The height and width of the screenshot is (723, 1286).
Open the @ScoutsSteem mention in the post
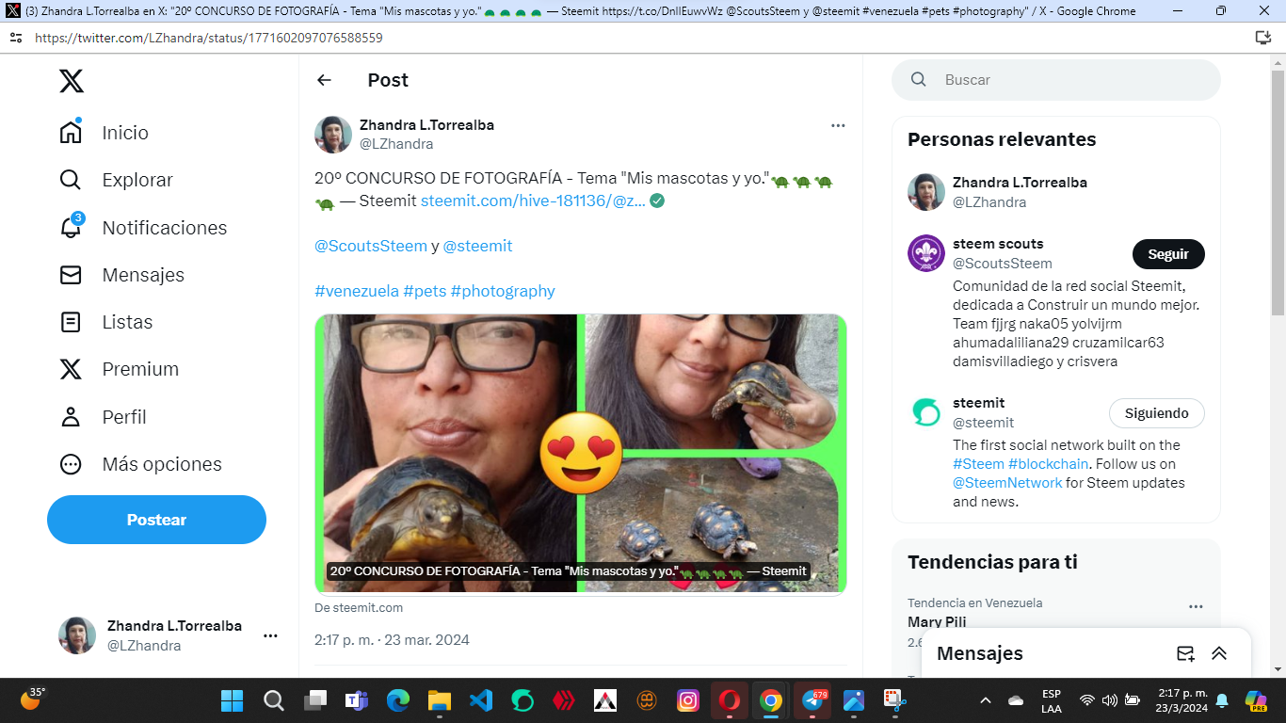click(x=371, y=246)
